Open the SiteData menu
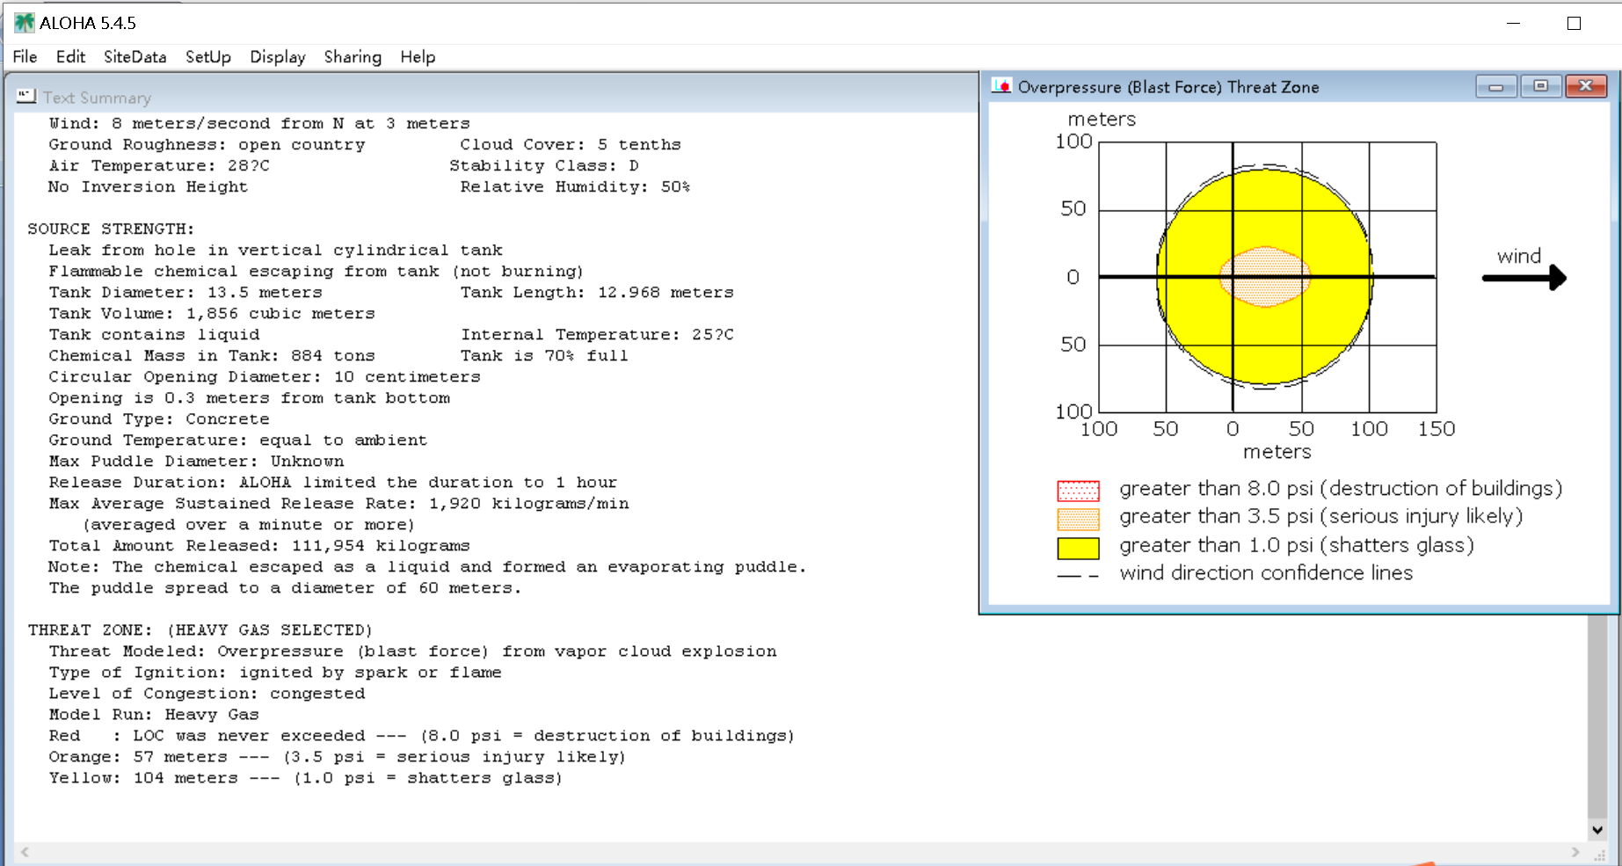The height and width of the screenshot is (866, 1622). pyautogui.click(x=135, y=57)
